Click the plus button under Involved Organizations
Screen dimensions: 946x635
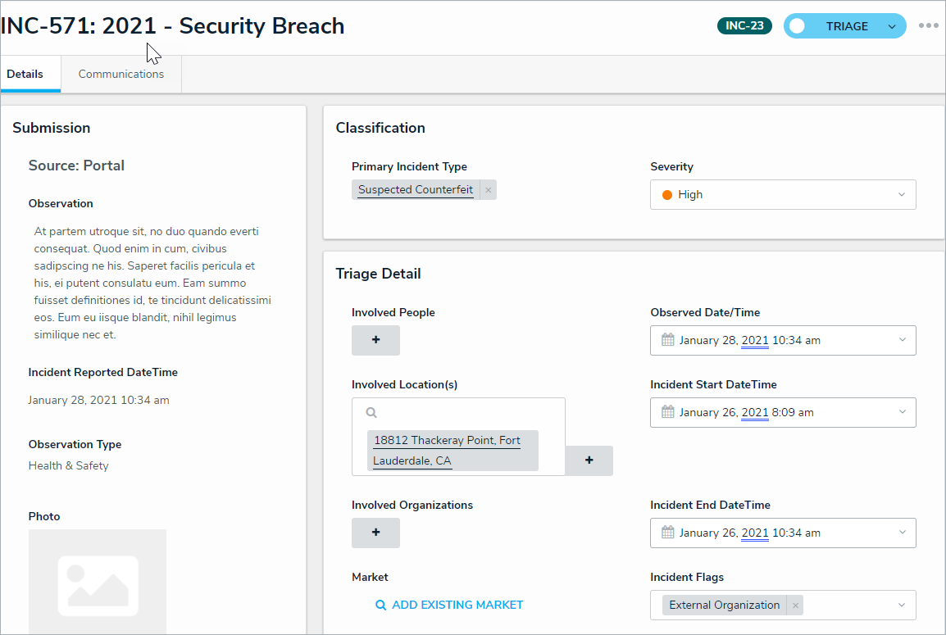[375, 533]
